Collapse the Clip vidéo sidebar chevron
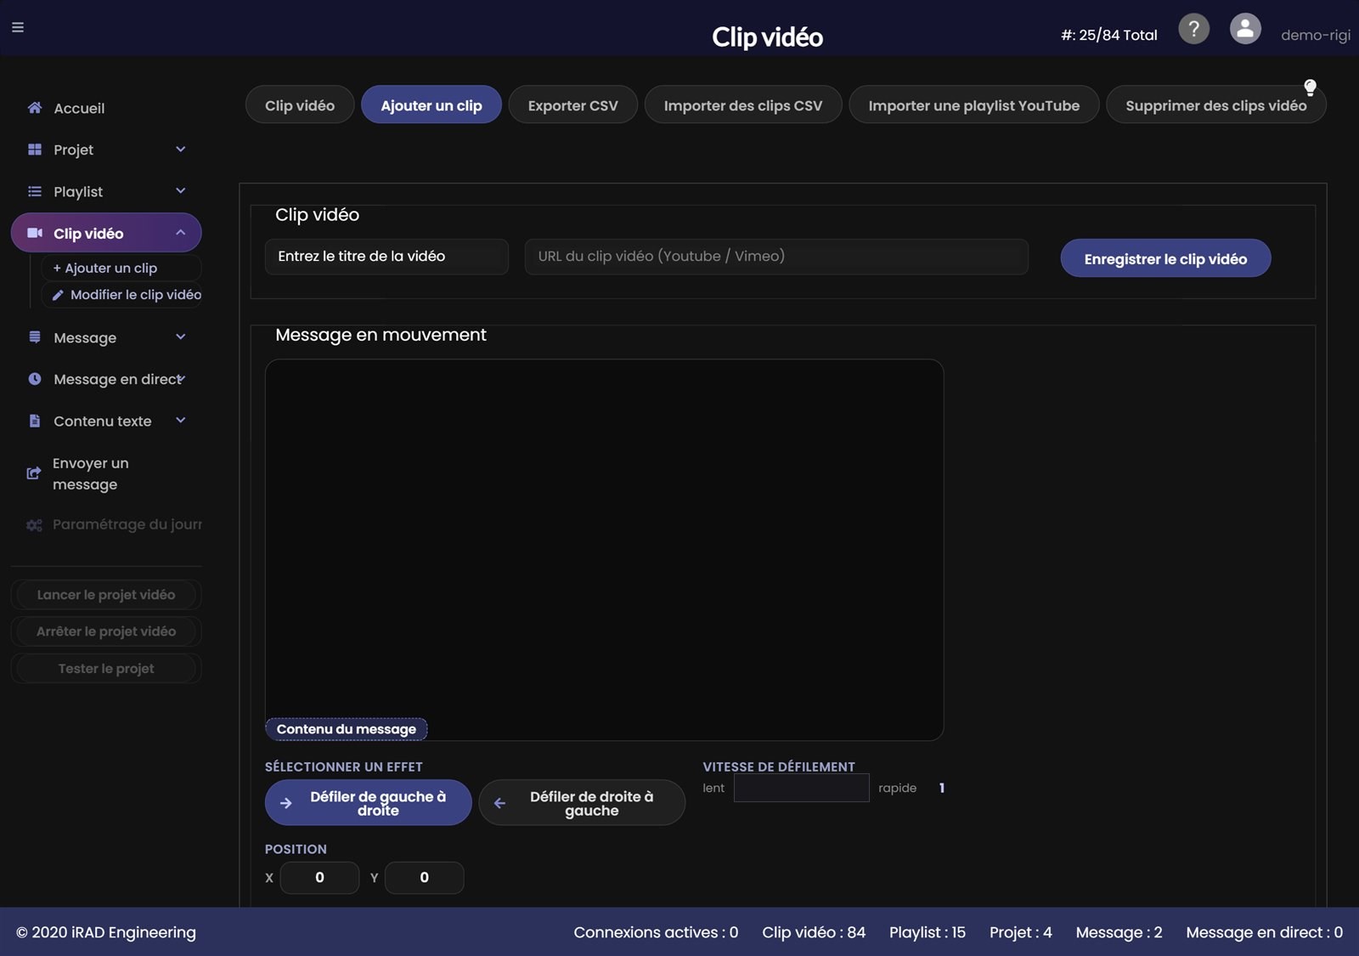This screenshot has width=1359, height=956. 180,233
